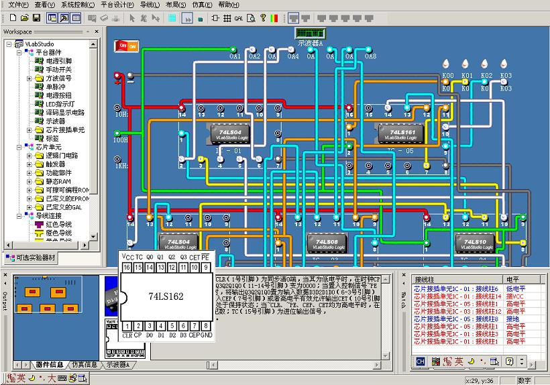Switch to the 可选实验器材 tab

click(31, 258)
